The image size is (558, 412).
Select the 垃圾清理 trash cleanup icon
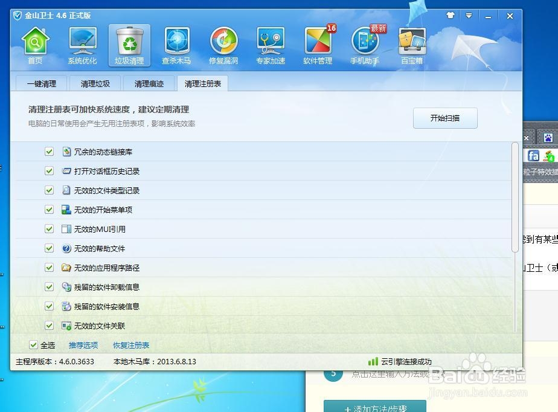tap(129, 45)
